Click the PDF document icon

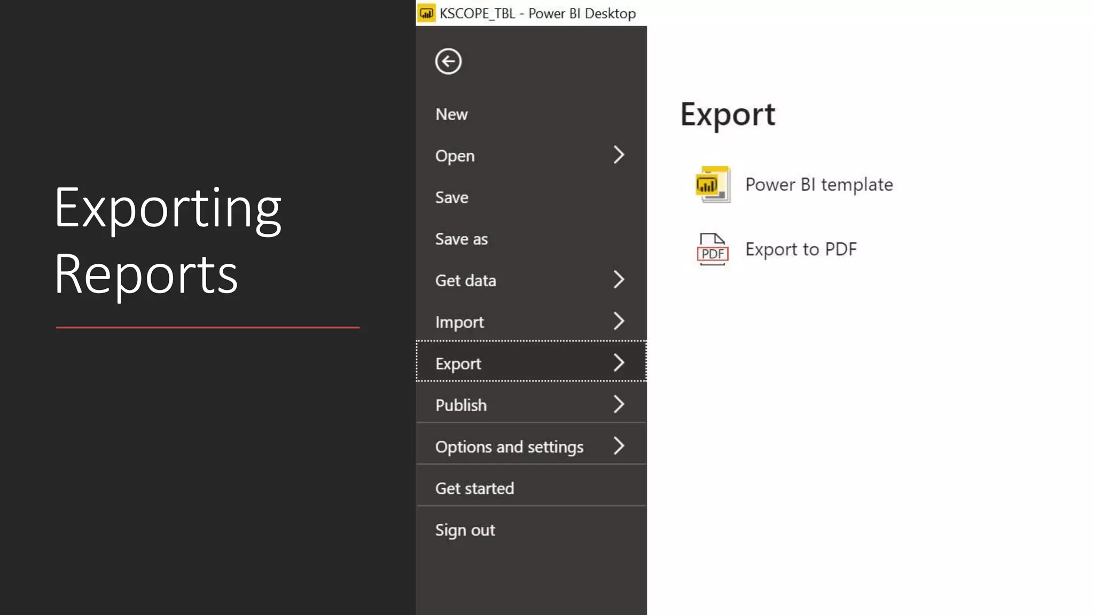pos(713,249)
